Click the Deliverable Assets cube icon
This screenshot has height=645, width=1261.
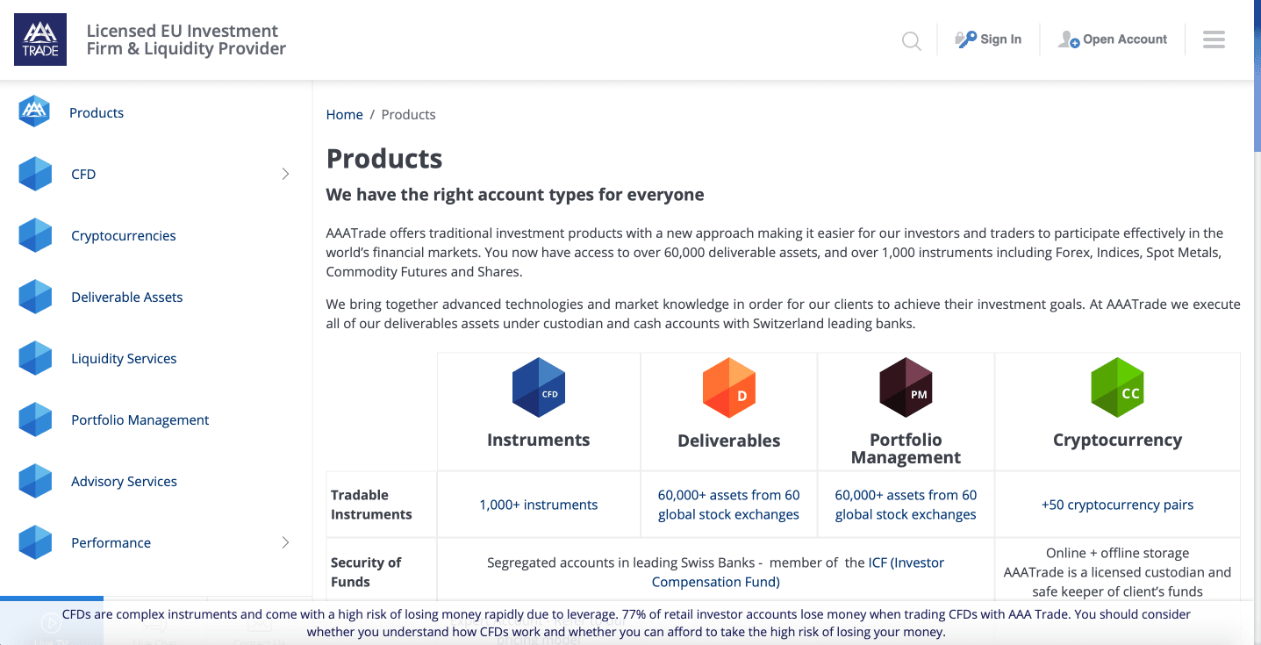[x=35, y=297]
